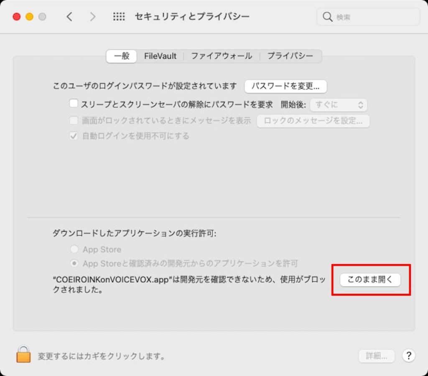Open the Show All preferences grid icon
The height and width of the screenshot is (376, 428).
[x=119, y=17]
